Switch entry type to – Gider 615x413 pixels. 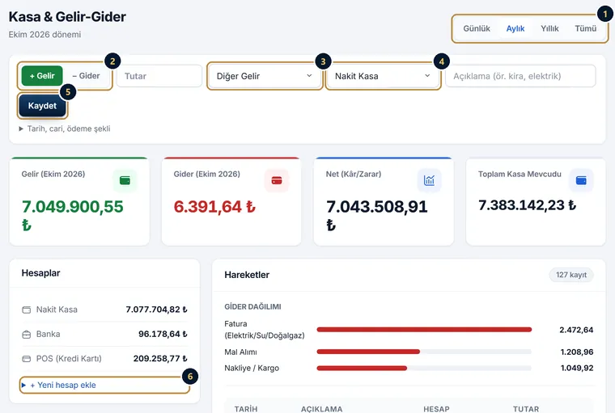[86, 76]
